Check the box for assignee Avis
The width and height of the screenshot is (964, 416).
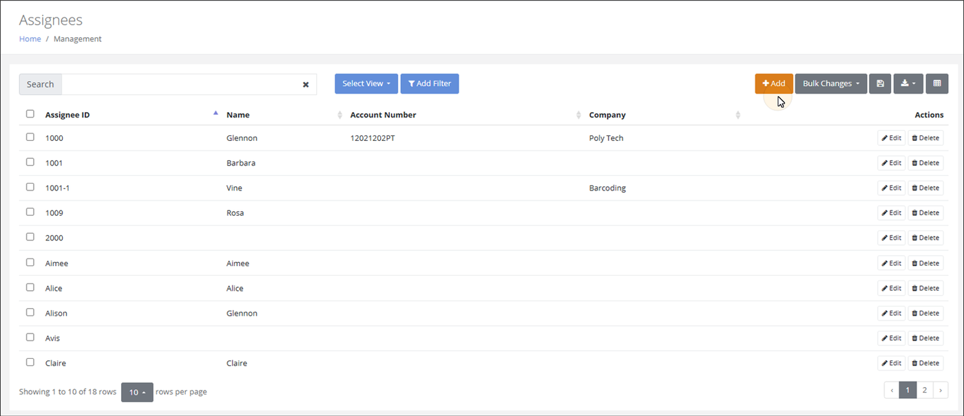(30, 337)
